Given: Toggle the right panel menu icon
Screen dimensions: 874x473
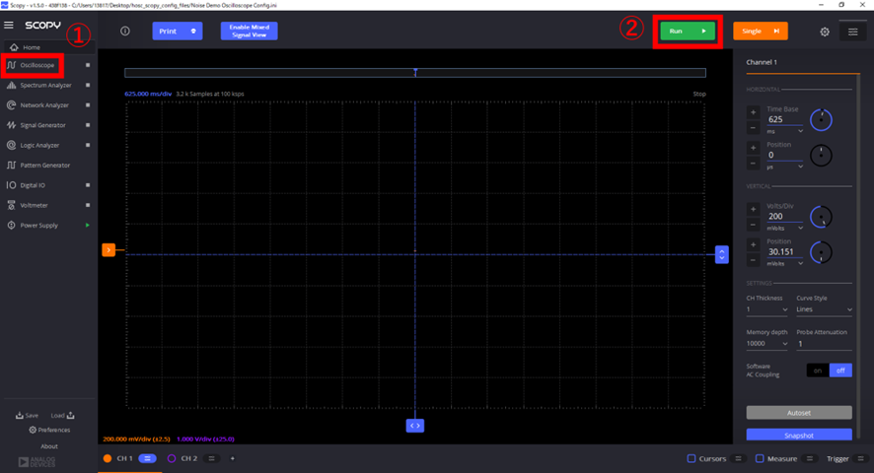Looking at the screenshot, I should (x=853, y=32).
